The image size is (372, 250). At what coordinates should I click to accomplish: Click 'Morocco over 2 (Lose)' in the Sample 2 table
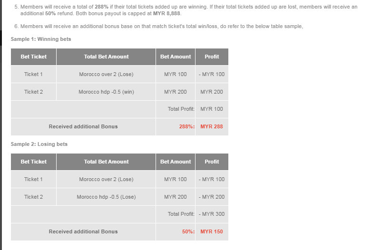click(x=106, y=179)
